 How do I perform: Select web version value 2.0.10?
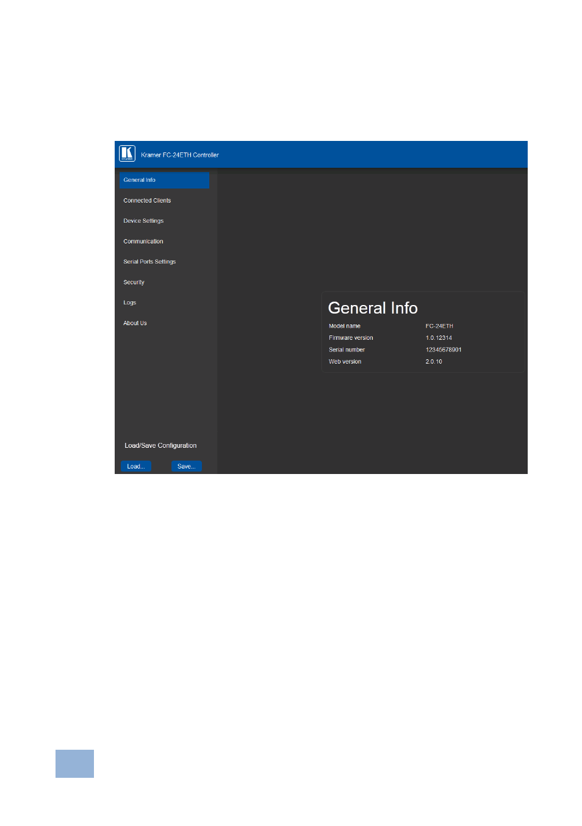click(434, 362)
